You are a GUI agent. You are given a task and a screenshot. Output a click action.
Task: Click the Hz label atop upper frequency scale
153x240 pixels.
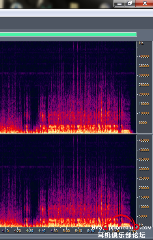tap(141, 43)
